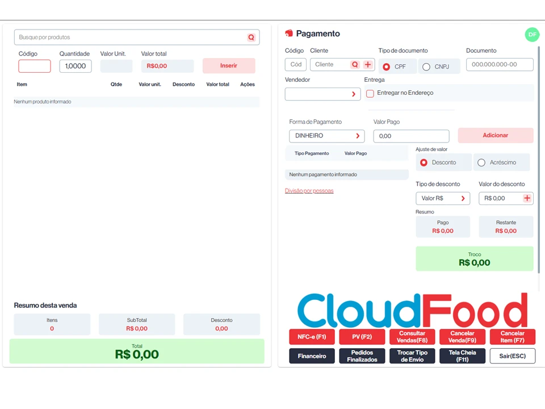Open the Financeiro section
545x409 pixels.
click(312, 356)
